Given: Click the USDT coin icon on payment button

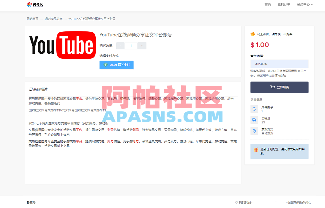Looking at the screenshot, I should [106, 65].
